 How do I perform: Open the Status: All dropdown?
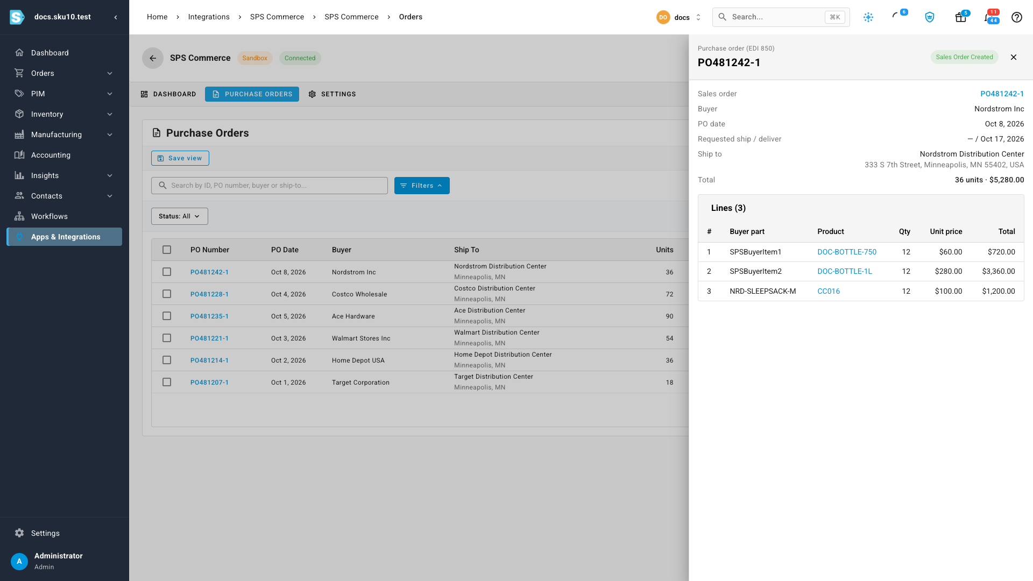179,216
